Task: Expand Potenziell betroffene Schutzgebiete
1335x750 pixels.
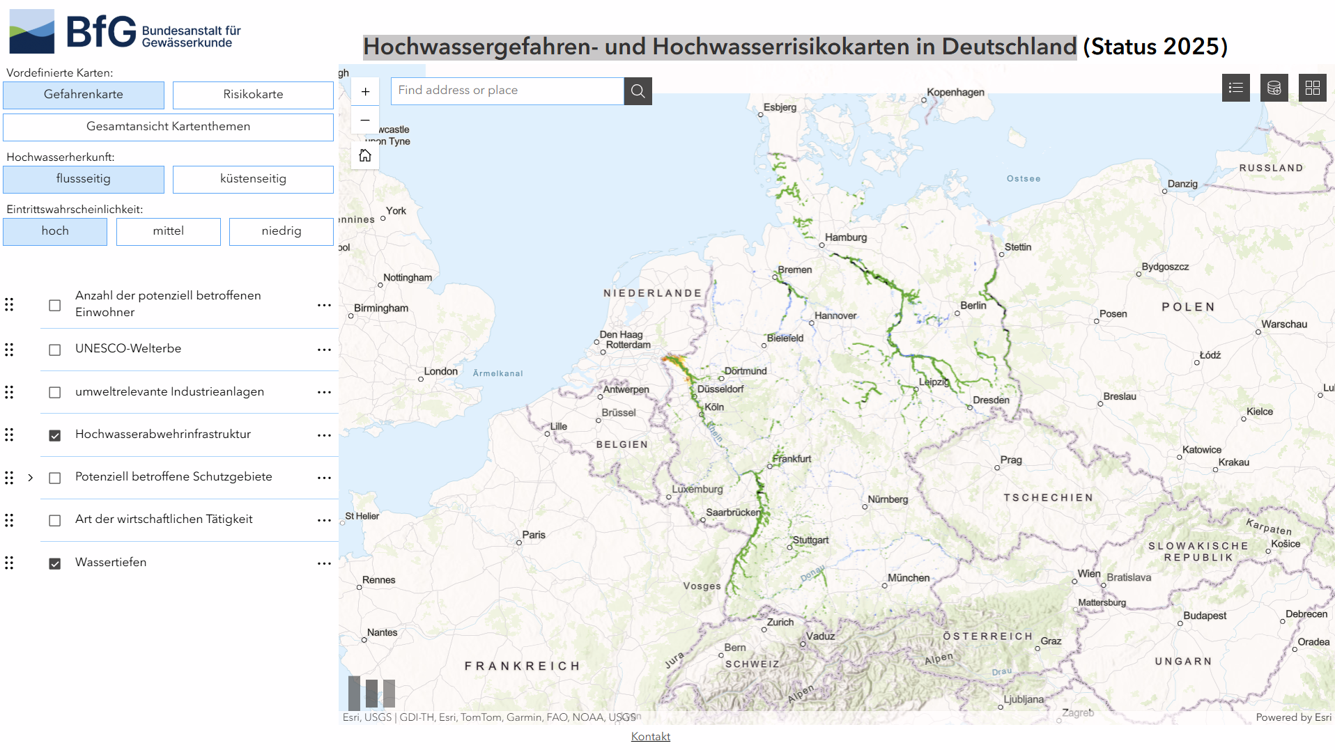Action: click(31, 478)
